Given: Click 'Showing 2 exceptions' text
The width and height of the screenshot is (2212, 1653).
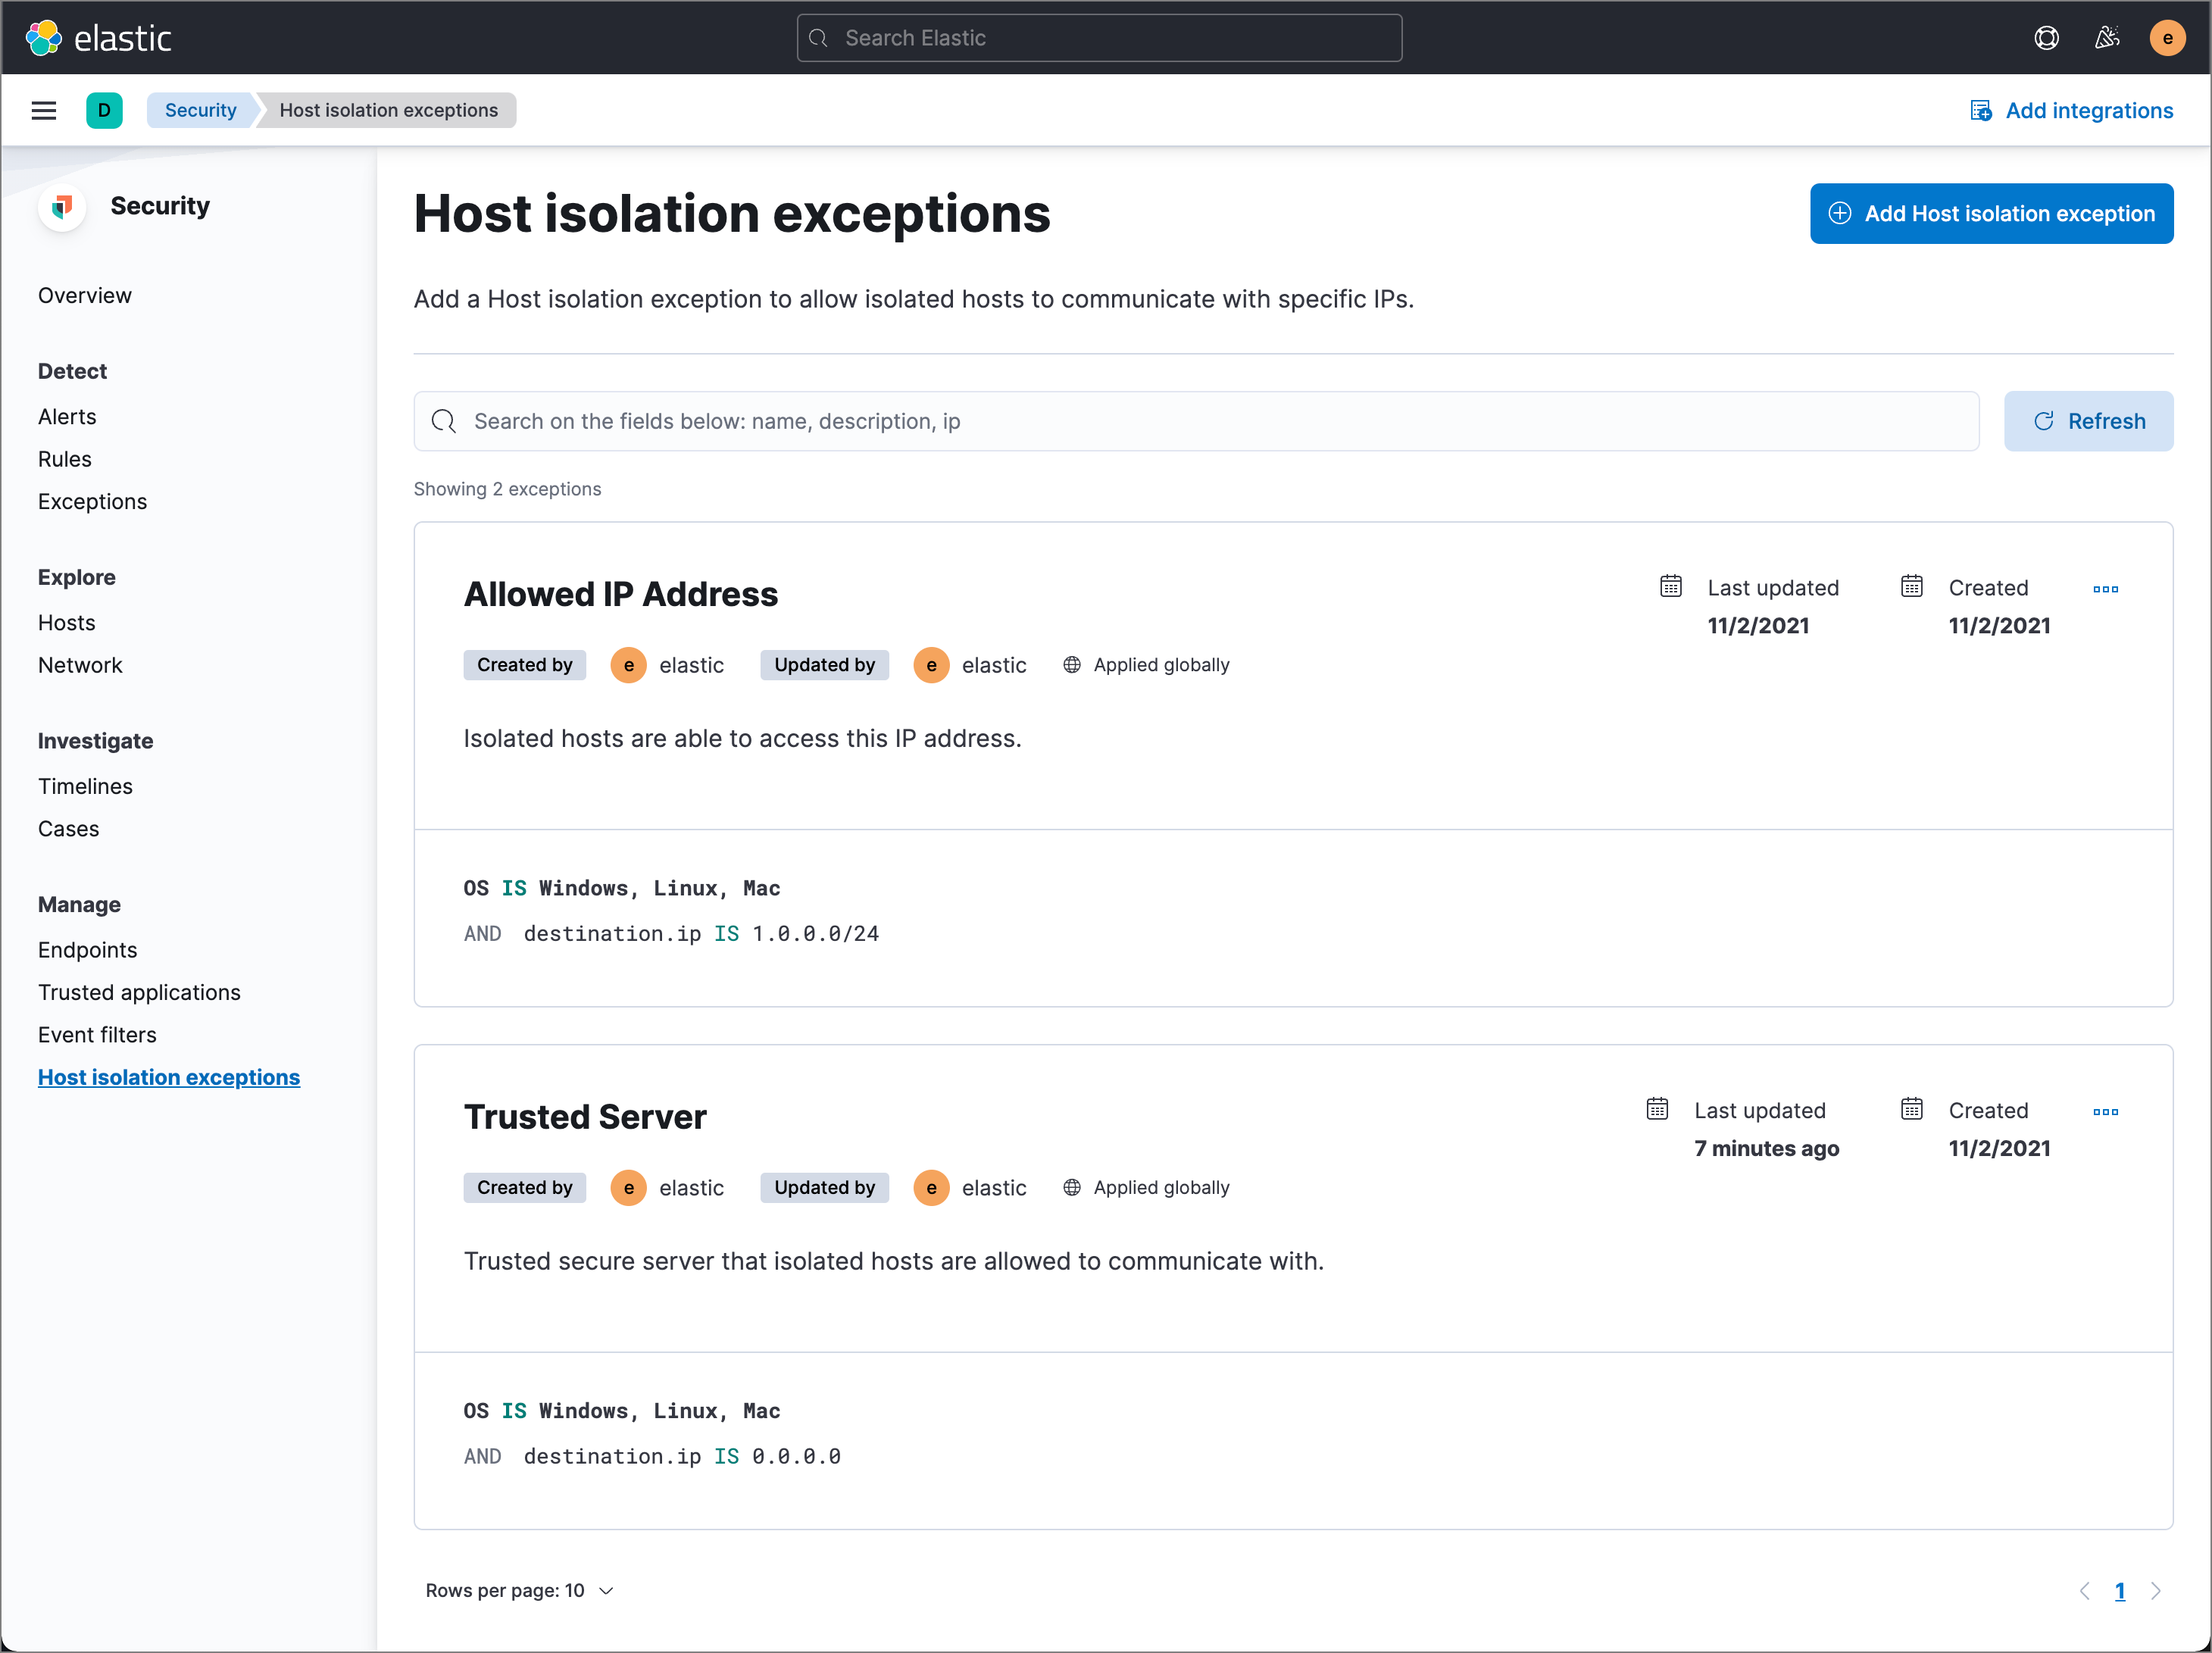Looking at the screenshot, I should pyautogui.click(x=507, y=489).
